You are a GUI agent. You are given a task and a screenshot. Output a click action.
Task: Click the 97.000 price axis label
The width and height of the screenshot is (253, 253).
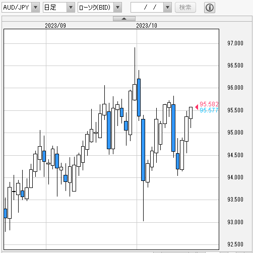point(235,43)
